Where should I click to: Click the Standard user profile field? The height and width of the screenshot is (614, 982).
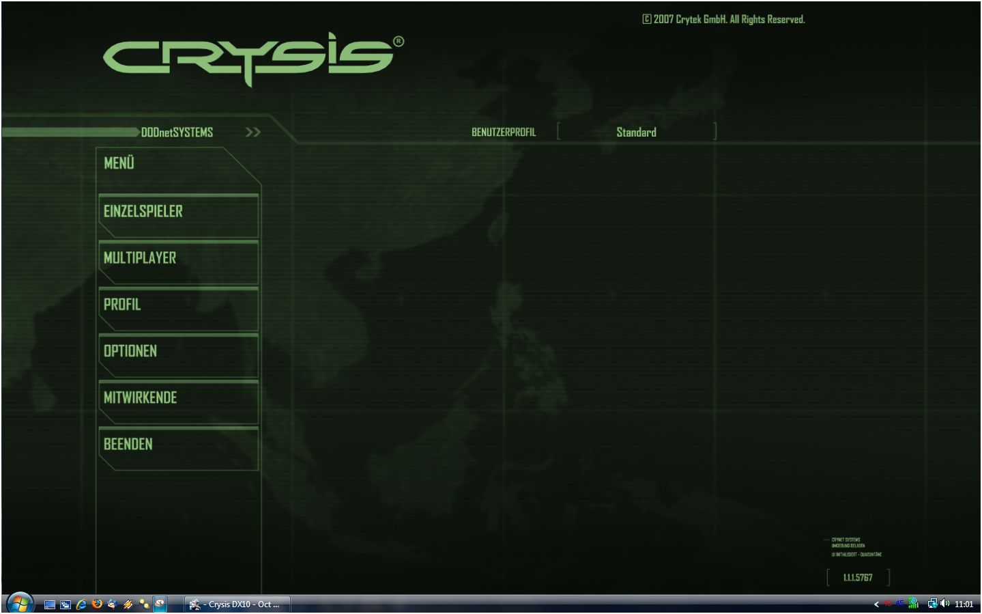coord(637,132)
